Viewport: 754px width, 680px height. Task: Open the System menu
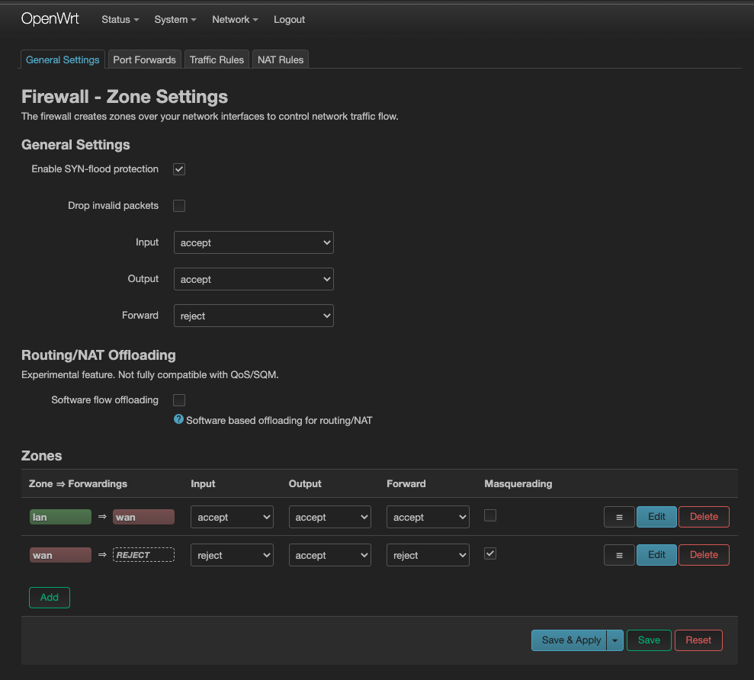coord(175,20)
